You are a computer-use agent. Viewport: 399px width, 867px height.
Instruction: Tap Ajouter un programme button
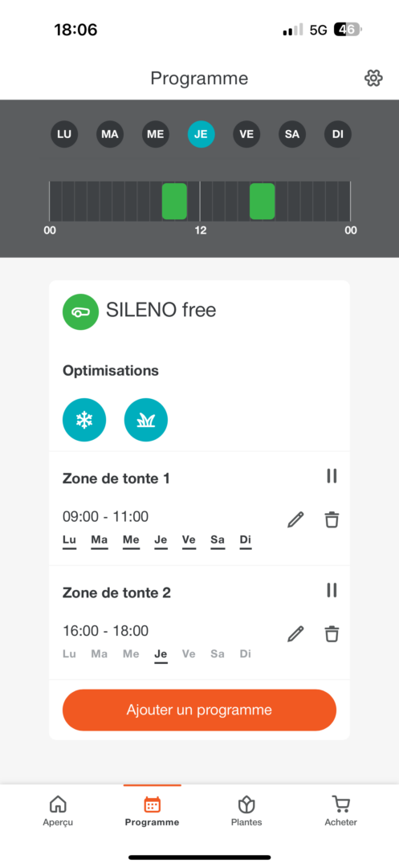click(199, 710)
